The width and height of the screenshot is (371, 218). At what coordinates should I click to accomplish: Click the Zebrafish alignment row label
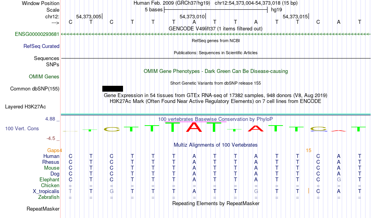click(49, 197)
